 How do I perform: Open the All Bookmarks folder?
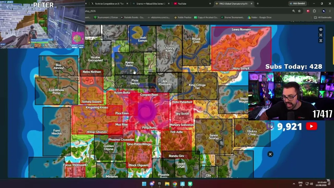click(x=323, y=17)
